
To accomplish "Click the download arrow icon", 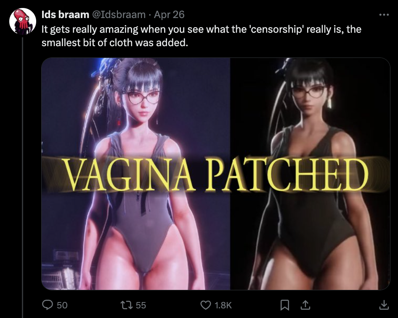I will (x=384, y=305).
